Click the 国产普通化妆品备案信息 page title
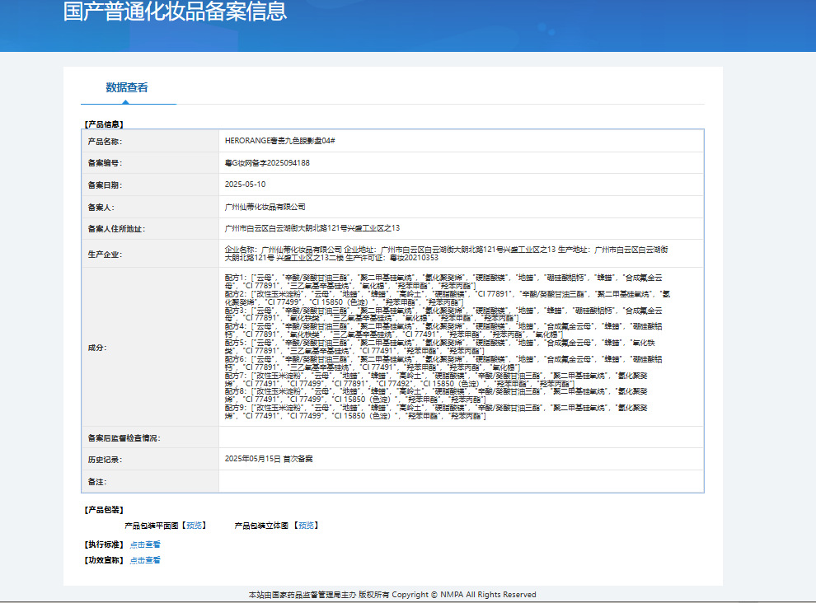The height and width of the screenshot is (603, 816). [x=175, y=12]
